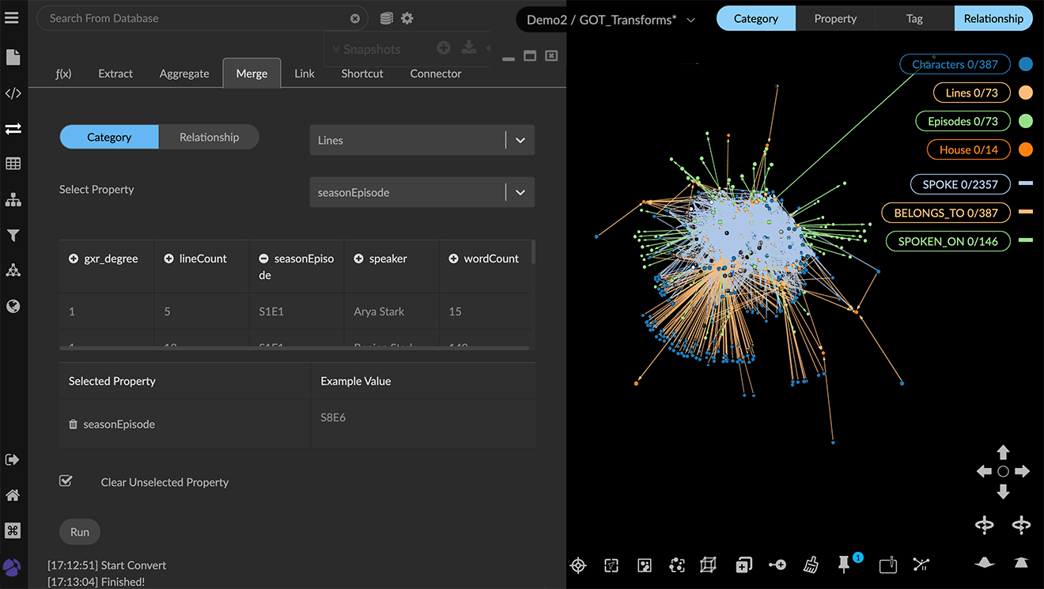Click the filter funnel icon in sidebar
The image size is (1044, 589).
[13, 236]
